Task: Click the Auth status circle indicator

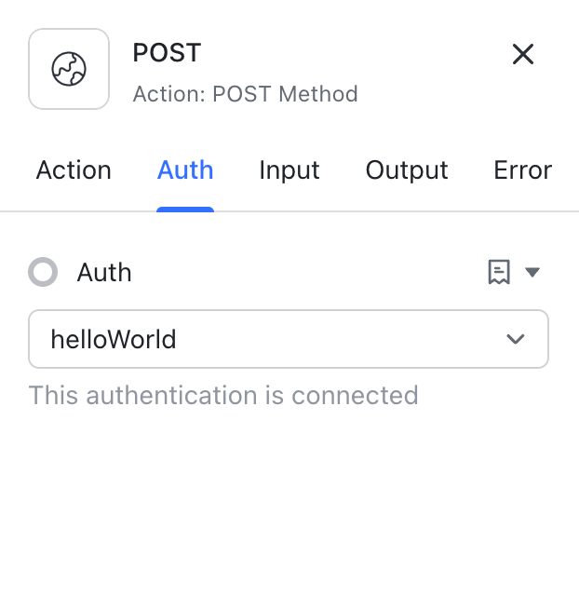Action: coord(43,272)
